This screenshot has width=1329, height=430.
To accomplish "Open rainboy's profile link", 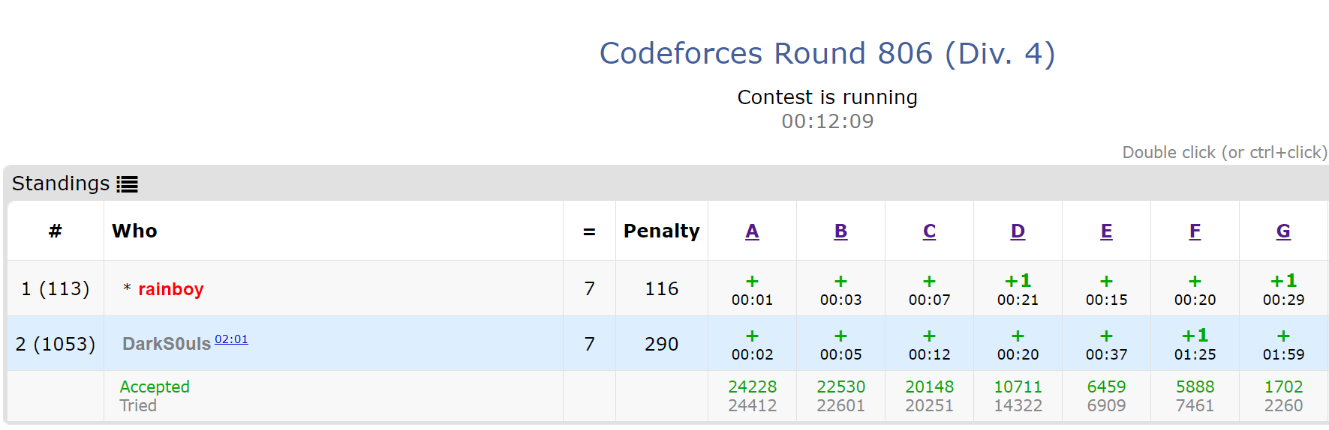I will pos(170,289).
